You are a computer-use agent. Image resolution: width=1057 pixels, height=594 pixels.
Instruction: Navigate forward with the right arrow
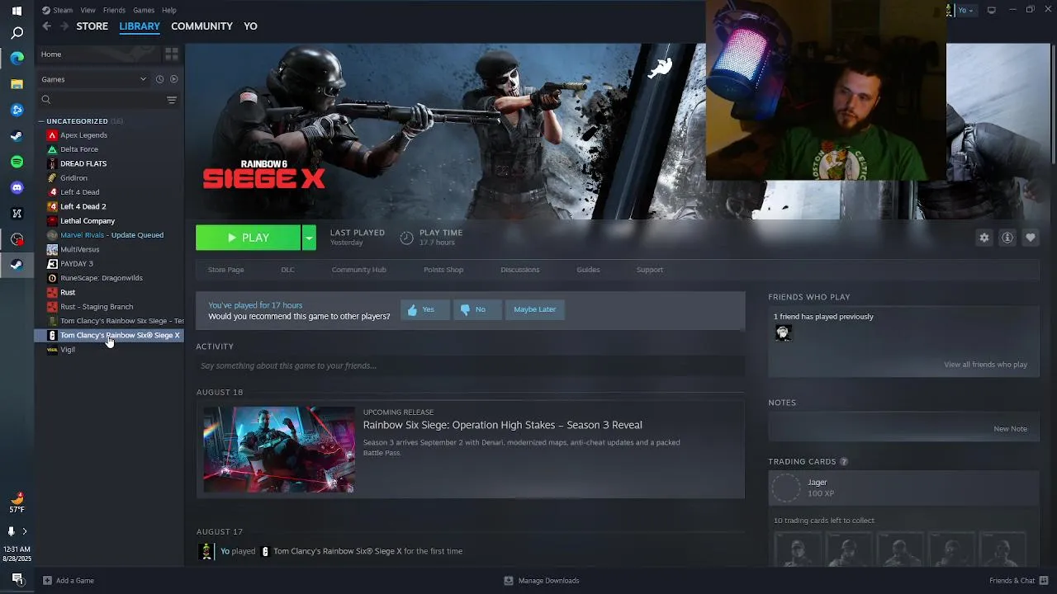click(x=64, y=26)
